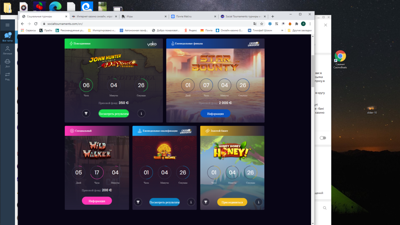Image resolution: width=400 pixels, height=225 pixels.
Task: Open the yellow folder on desktop
Action: [x=8, y=7]
